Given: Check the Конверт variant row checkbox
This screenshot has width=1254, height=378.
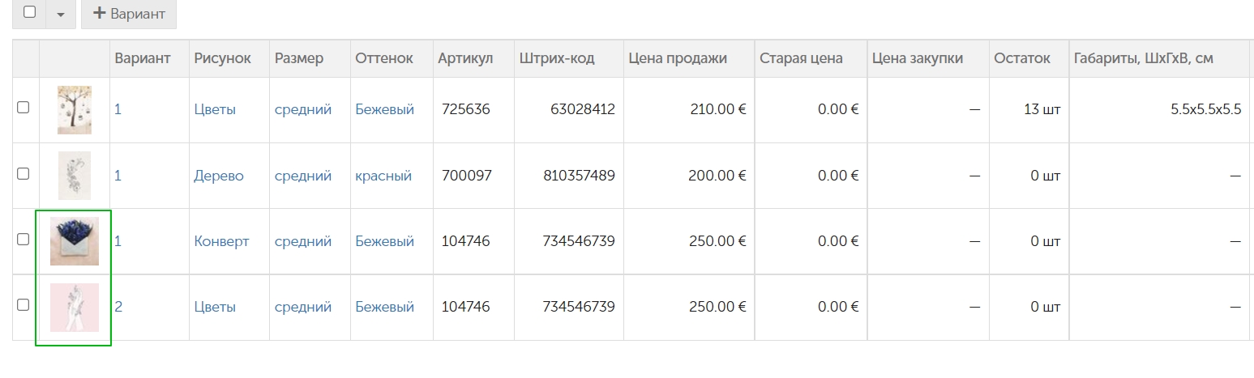Looking at the screenshot, I should click(x=24, y=239).
